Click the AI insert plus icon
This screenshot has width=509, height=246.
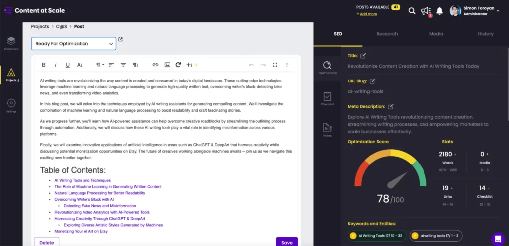click(192, 65)
